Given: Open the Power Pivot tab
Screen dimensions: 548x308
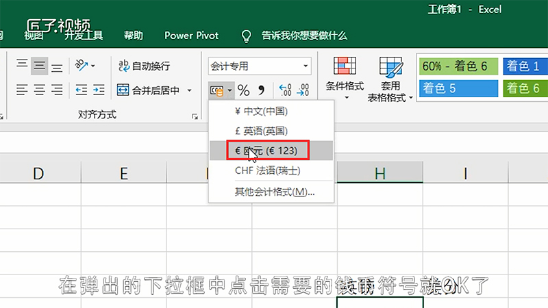Looking at the screenshot, I should click(192, 36).
